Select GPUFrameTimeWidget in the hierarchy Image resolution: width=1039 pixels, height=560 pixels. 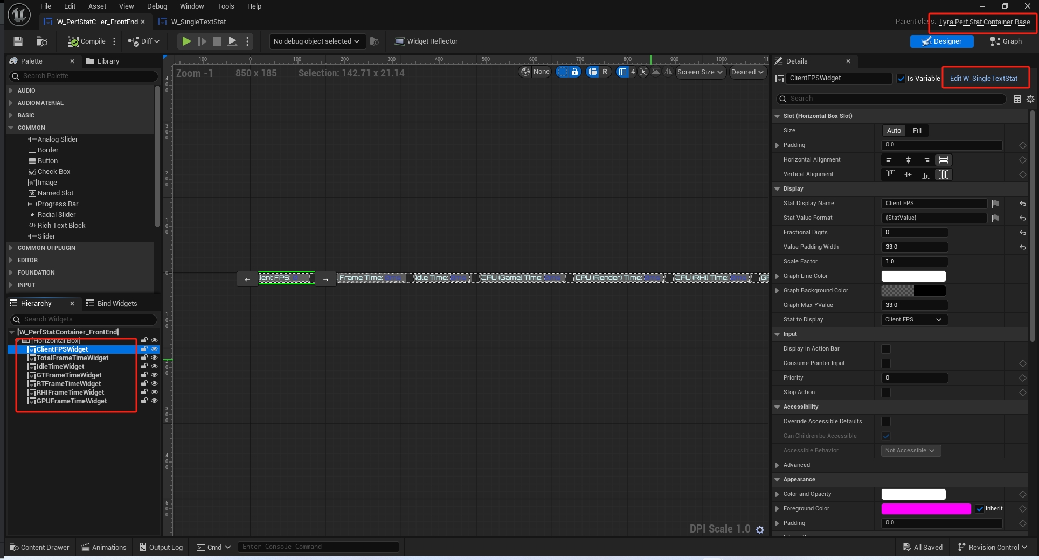click(x=71, y=401)
